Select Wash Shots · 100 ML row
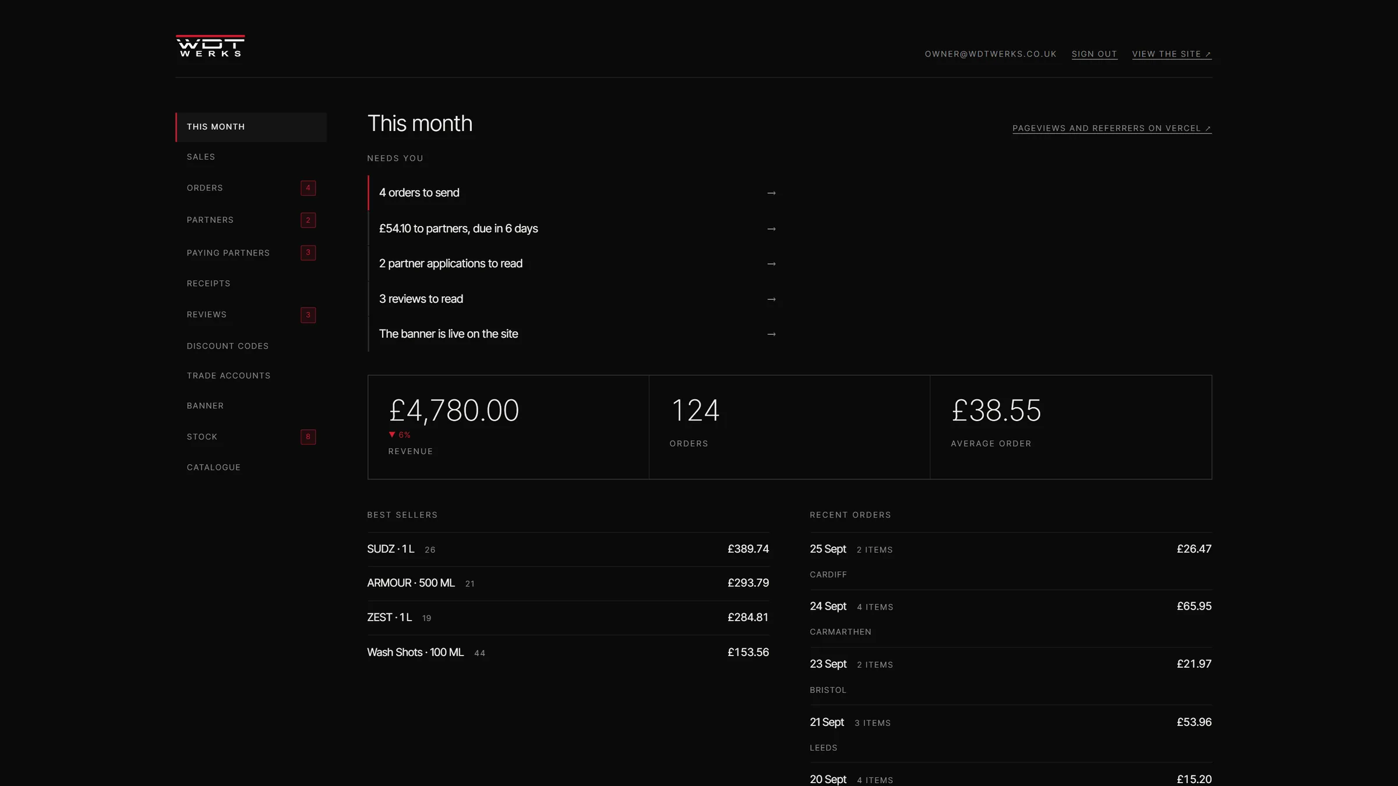 (568, 653)
